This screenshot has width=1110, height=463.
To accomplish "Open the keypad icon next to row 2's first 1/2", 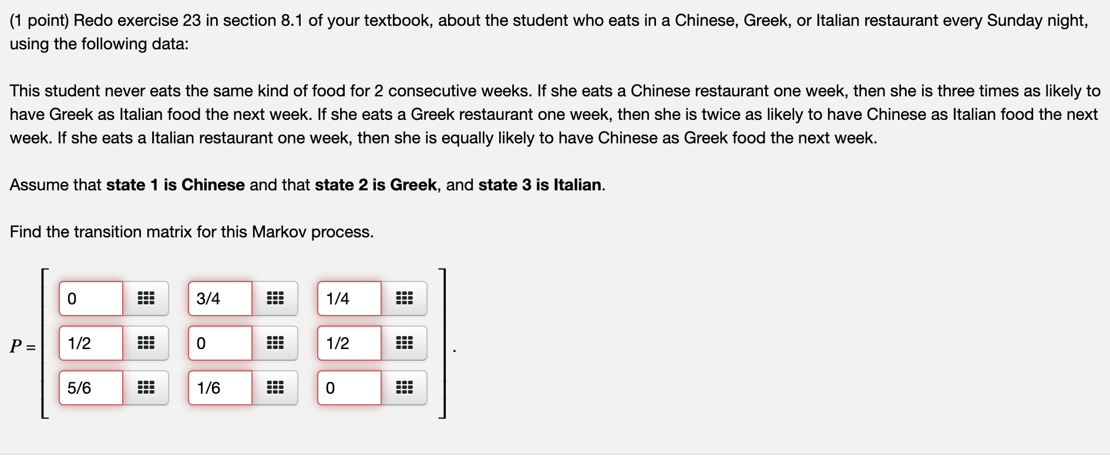I will (x=147, y=343).
